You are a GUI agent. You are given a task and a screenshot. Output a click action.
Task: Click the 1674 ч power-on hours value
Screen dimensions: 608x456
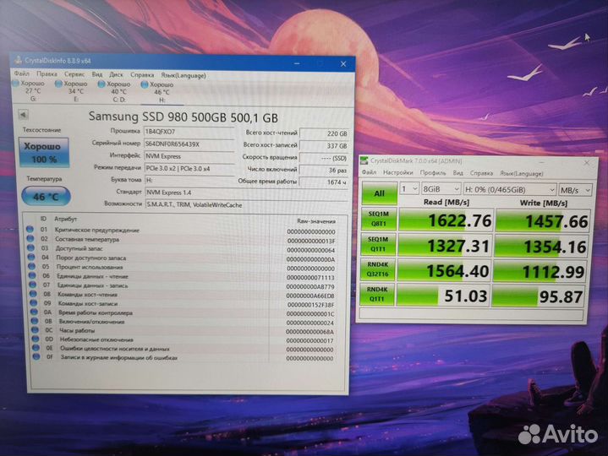(x=324, y=182)
